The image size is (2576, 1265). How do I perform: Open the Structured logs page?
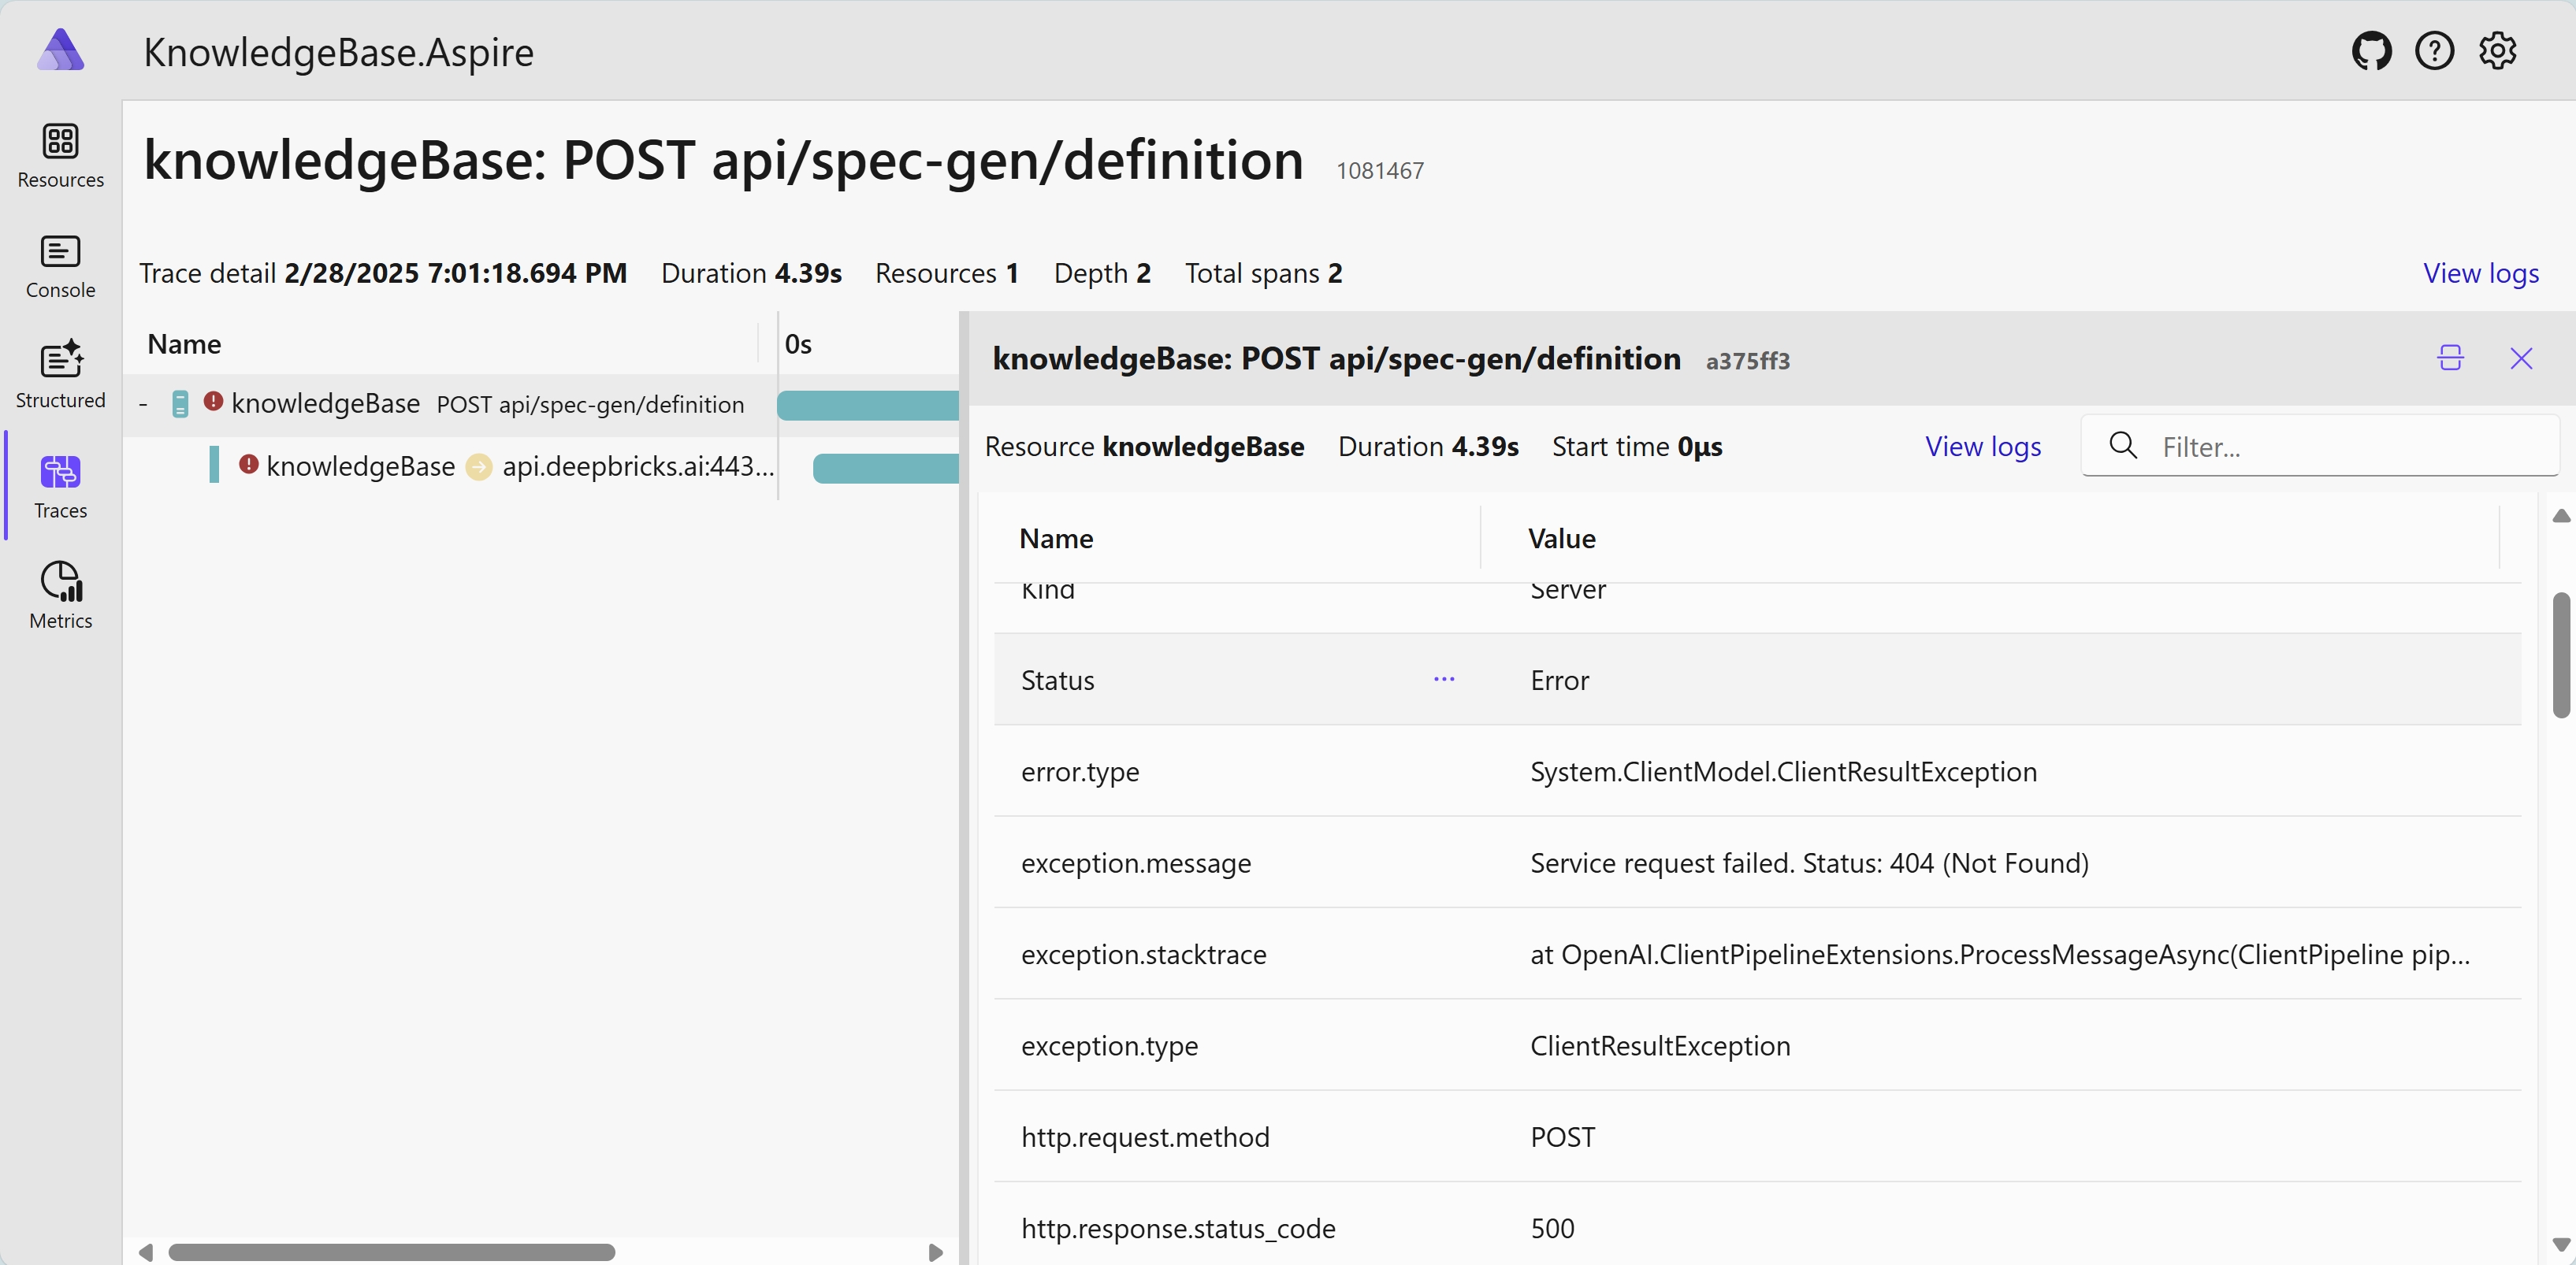point(60,376)
